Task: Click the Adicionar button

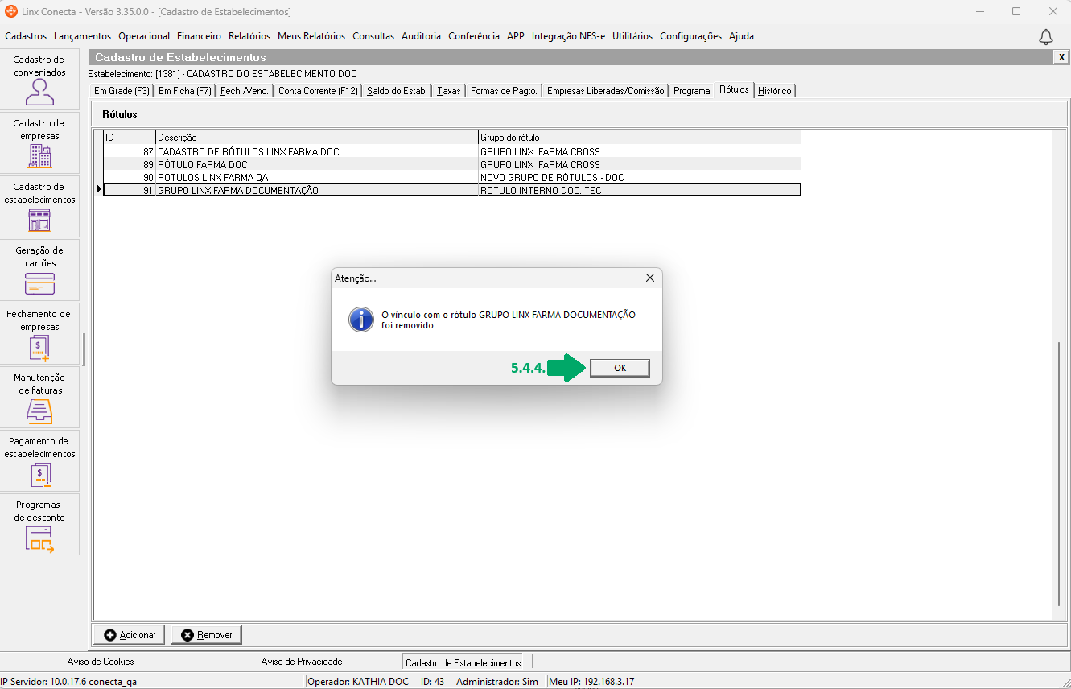Action: point(130,635)
